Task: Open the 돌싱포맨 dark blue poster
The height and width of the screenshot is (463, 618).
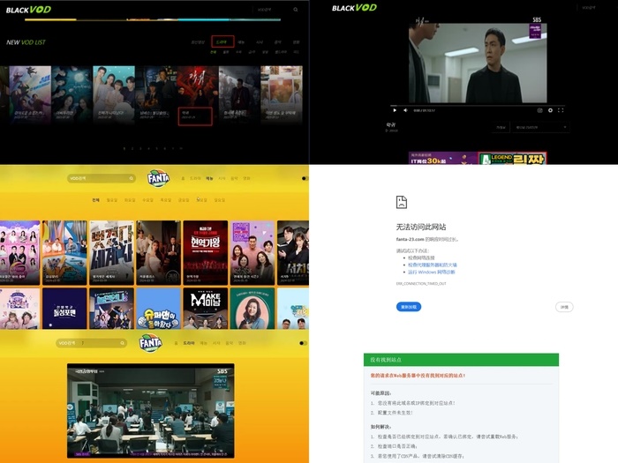Action: click(x=64, y=309)
